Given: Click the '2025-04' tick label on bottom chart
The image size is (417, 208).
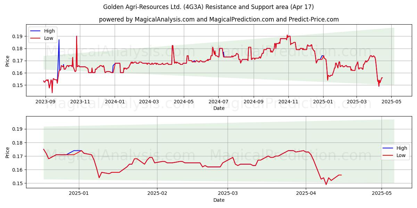Looking at the screenshot, I should 306,193.
